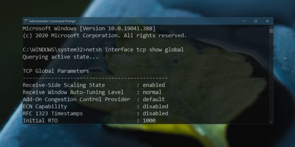
Task: Minimize the Command Prompt window
Action: (x=244, y=21)
